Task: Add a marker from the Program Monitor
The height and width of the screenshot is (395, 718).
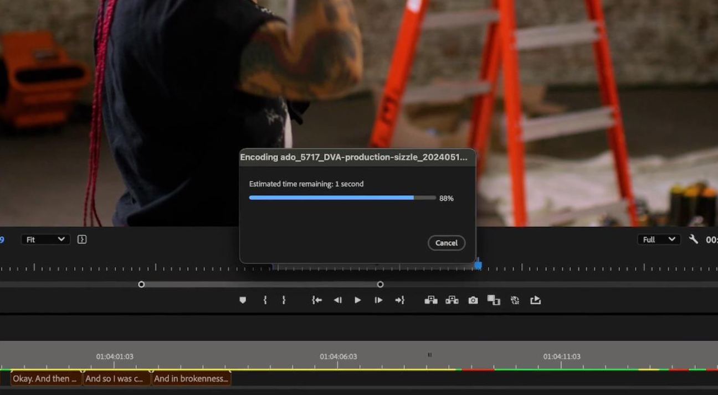Action: point(243,300)
